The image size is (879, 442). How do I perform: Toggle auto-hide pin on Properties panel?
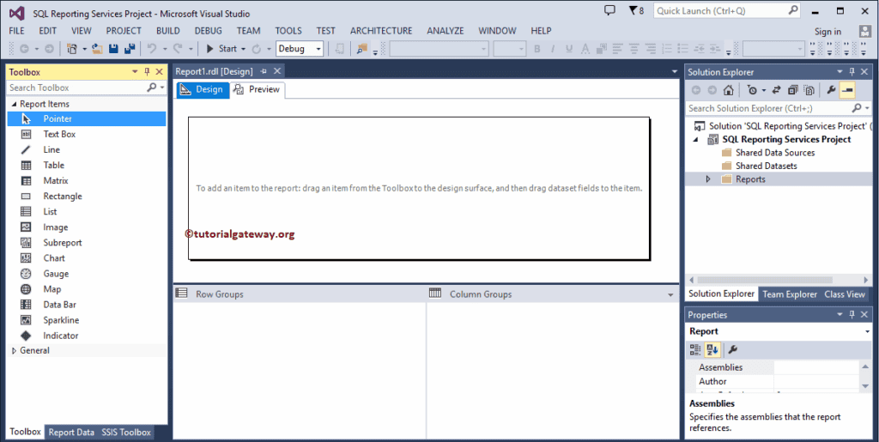(x=852, y=315)
